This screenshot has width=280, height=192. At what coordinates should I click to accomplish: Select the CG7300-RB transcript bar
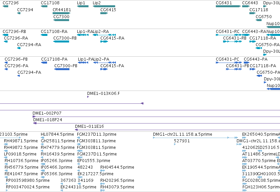[x=61, y=41]
